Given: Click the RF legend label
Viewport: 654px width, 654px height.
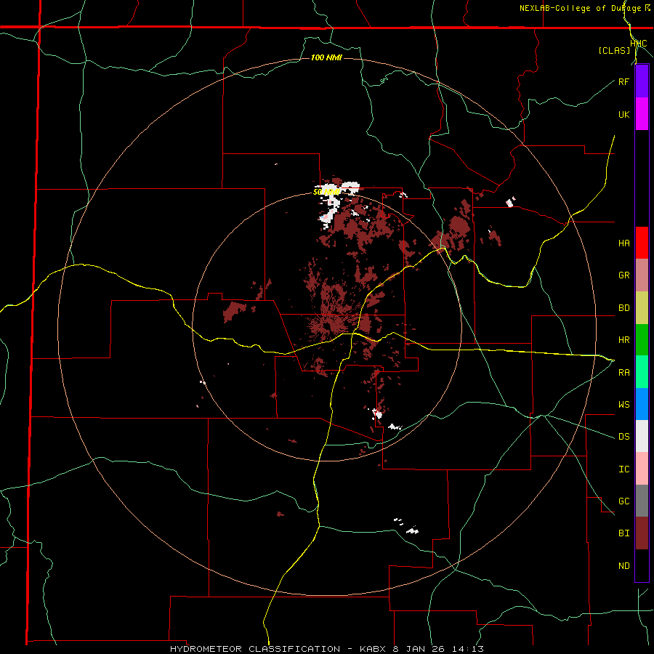Looking at the screenshot, I should (623, 81).
